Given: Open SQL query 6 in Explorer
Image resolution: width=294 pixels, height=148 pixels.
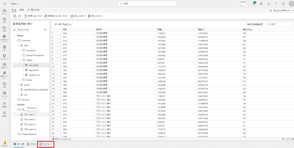Looking at the screenshot, I should (31, 129).
